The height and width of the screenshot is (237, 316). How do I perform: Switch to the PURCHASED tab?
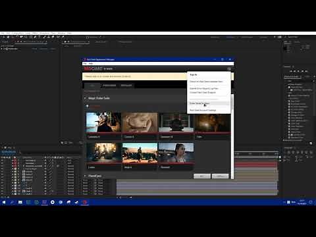click(x=109, y=86)
